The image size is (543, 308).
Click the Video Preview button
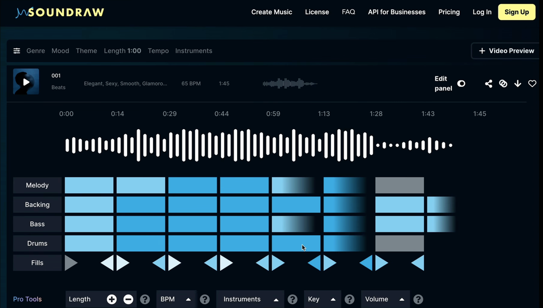point(506,51)
